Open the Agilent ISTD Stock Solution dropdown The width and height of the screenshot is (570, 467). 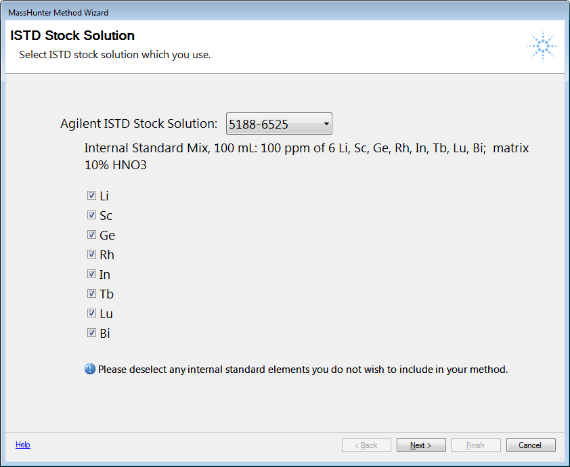click(x=279, y=124)
